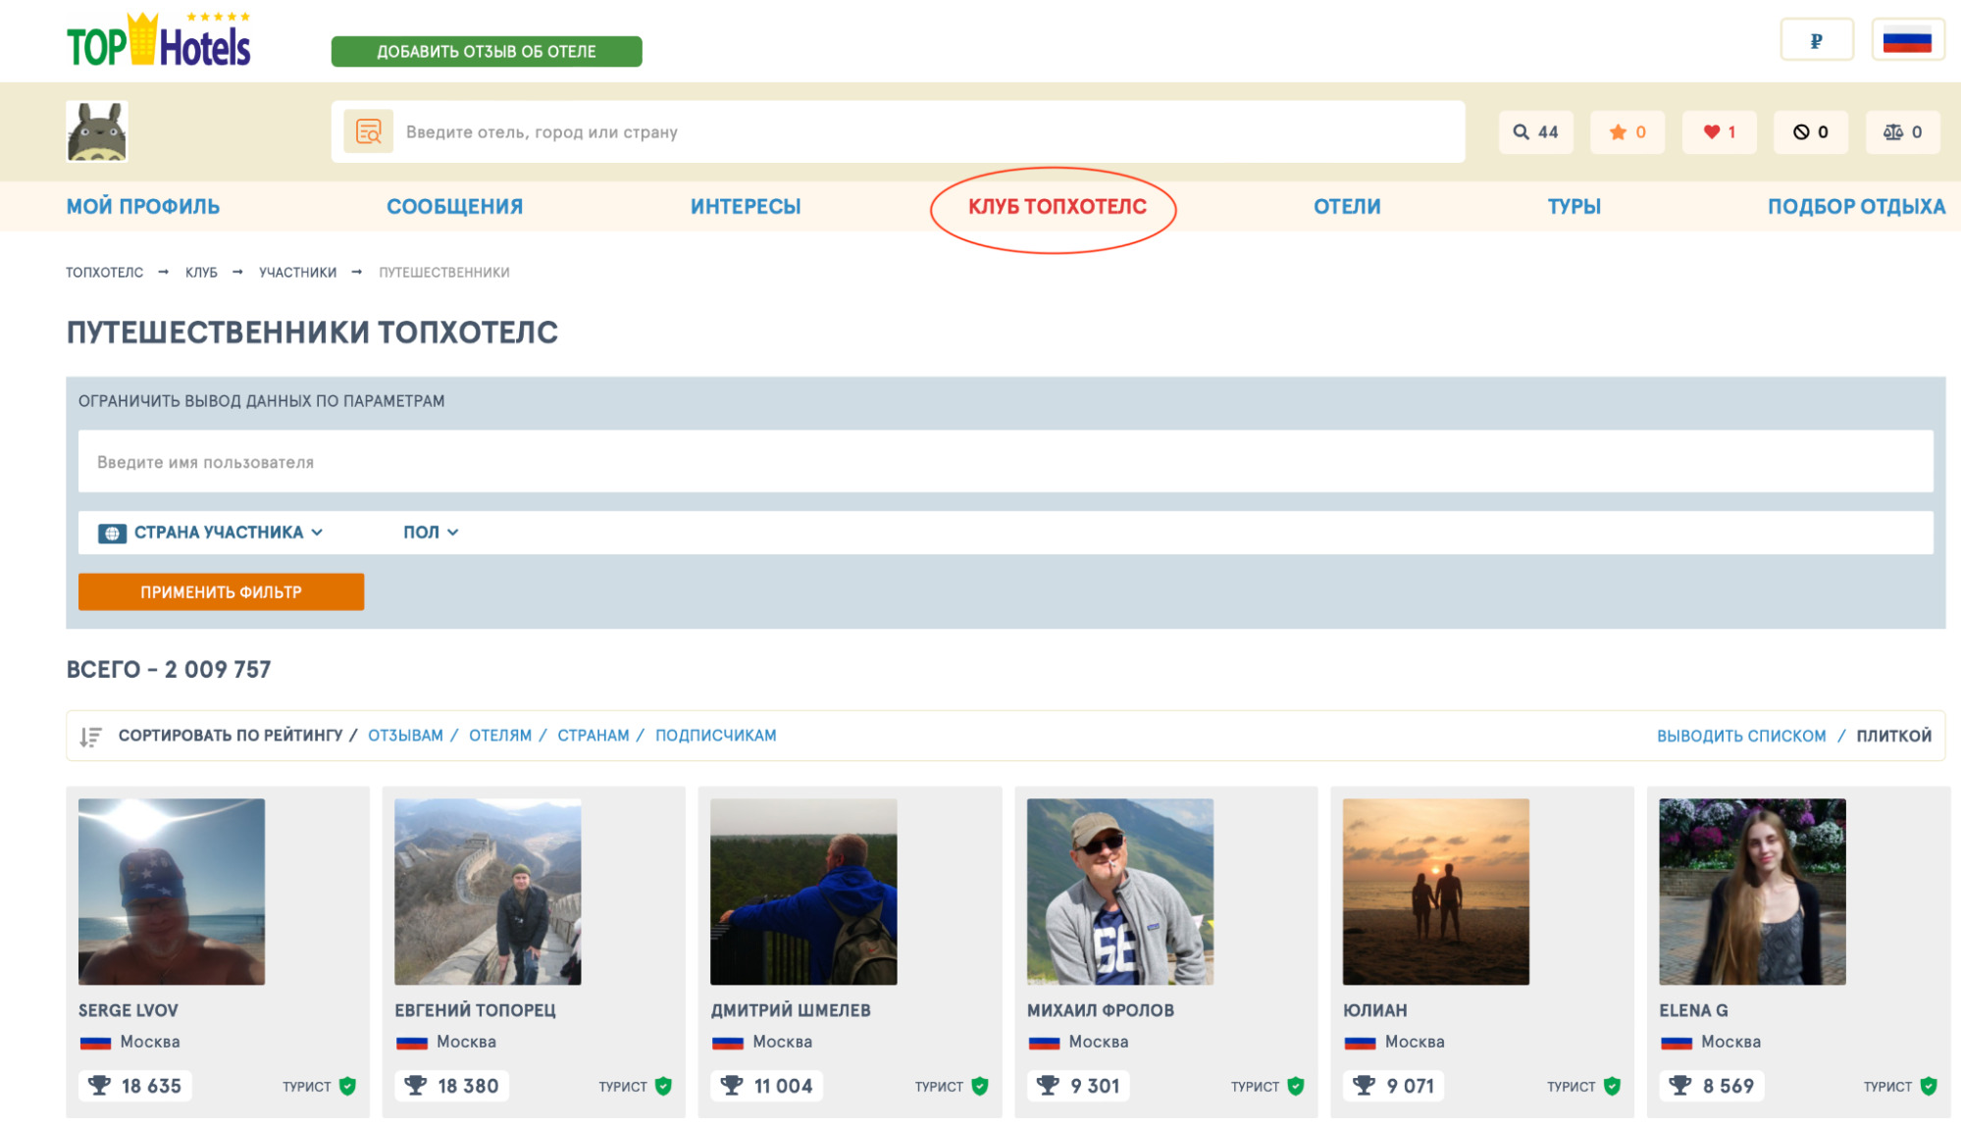This screenshot has width=1961, height=1124.
Task: Click trophy rating 8 569 of Elena G
Action: (x=1712, y=1086)
